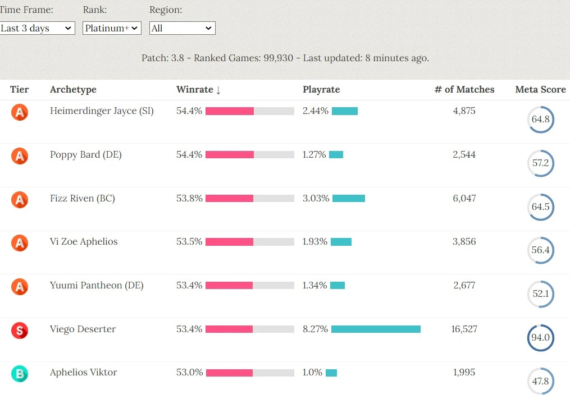The width and height of the screenshot is (570, 399).
Task: Sort by the Winrate column header
Action: pyautogui.click(x=198, y=89)
